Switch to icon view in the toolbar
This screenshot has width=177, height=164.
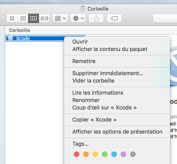pyautogui.click(x=12, y=18)
